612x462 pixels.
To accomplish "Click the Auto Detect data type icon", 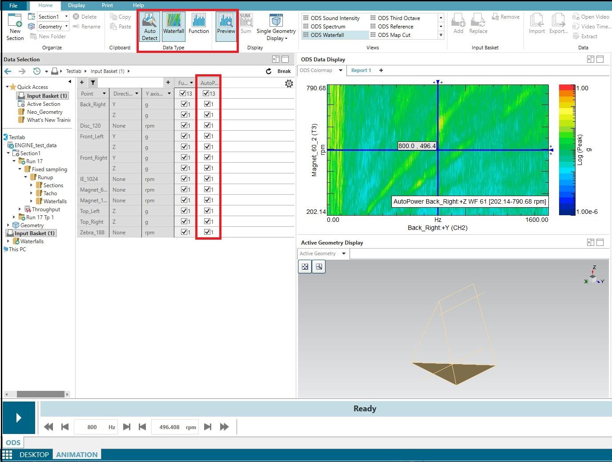I will click(x=149, y=26).
